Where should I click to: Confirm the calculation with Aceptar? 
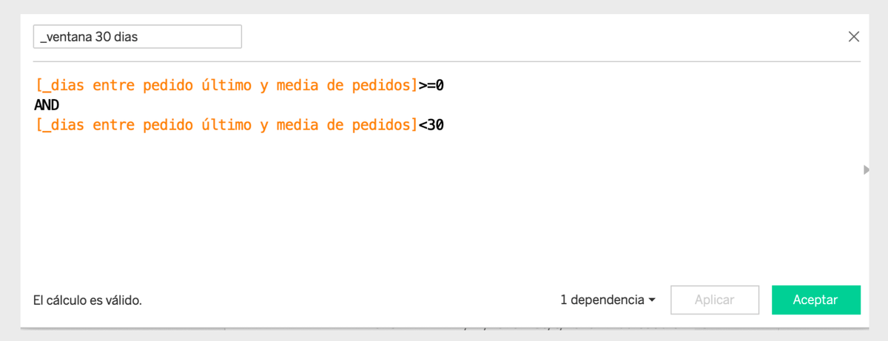coord(815,300)
